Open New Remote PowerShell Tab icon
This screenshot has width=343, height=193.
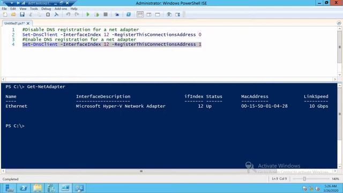117,14
